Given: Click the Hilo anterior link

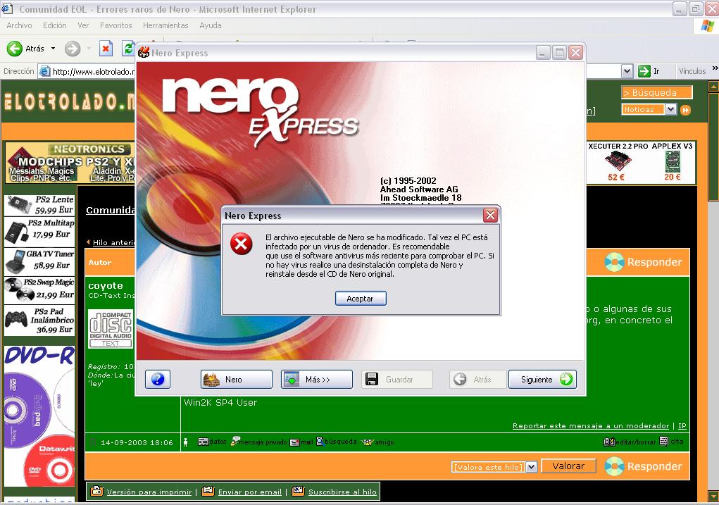Looking at the screenshot, I should (113, 242).
